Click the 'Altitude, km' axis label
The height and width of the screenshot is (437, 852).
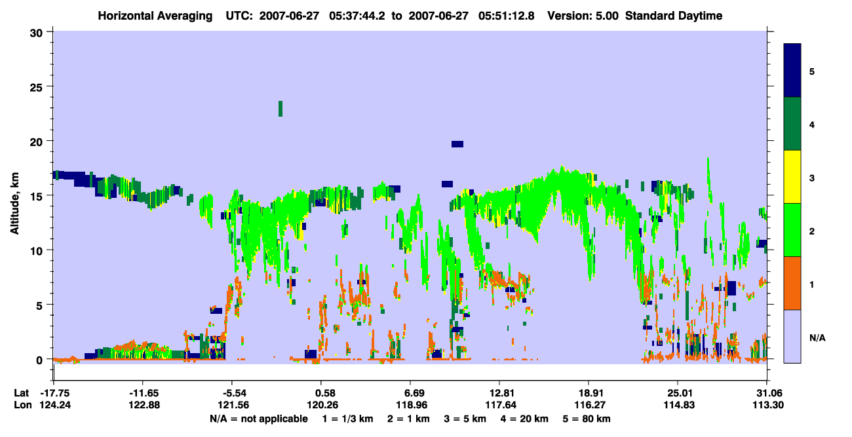pos(14,205)
